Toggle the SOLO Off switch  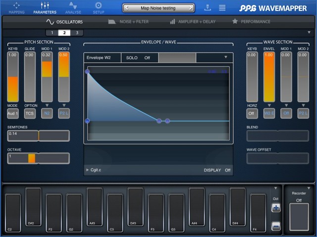139,58
